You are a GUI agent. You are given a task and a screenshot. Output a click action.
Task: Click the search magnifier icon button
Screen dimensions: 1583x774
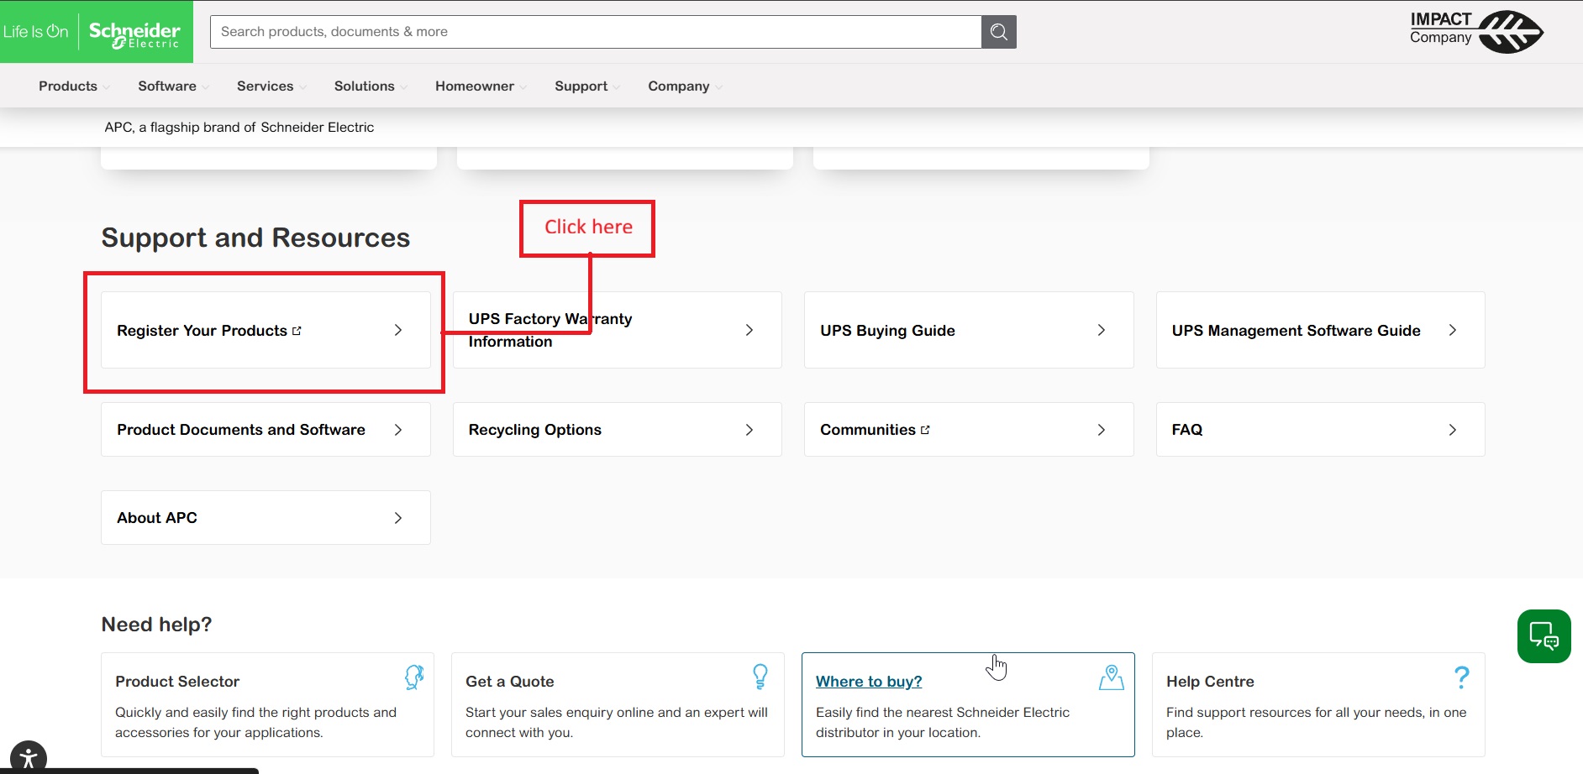tap(998, 32)
